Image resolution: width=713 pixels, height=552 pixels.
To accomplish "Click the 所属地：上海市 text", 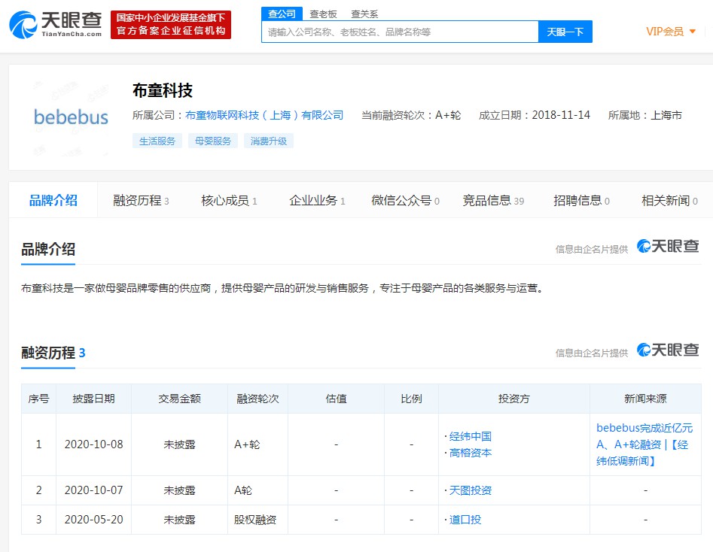I will (x=645, y=115).
